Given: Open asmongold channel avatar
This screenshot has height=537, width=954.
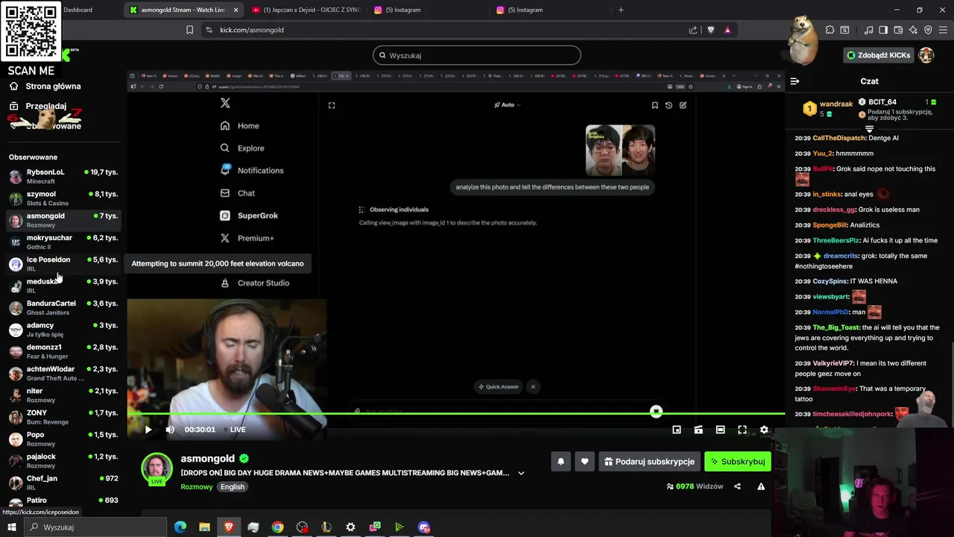Looking at the screenshot, I should pyautogui.click(x=157, y=468).
